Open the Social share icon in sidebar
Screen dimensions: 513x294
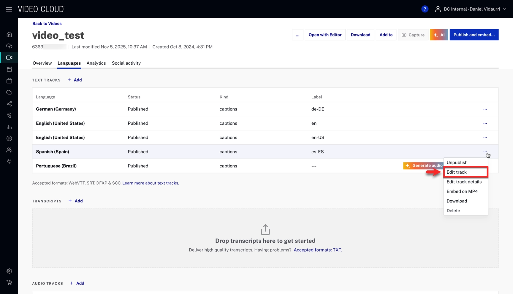[9, 104]
